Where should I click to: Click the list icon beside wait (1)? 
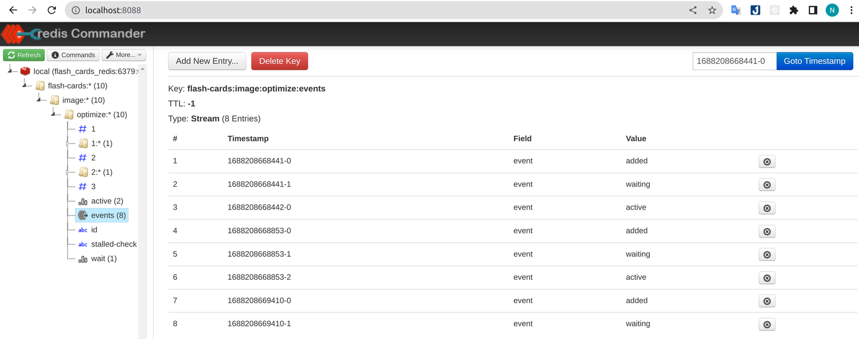pyautogui.click(x=83, y=259)
